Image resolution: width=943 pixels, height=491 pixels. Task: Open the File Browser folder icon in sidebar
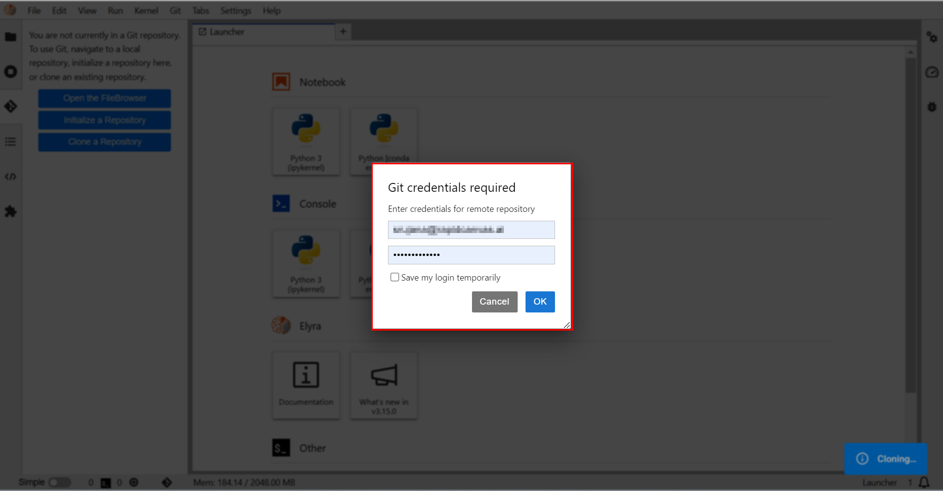[x=10, y=37]
